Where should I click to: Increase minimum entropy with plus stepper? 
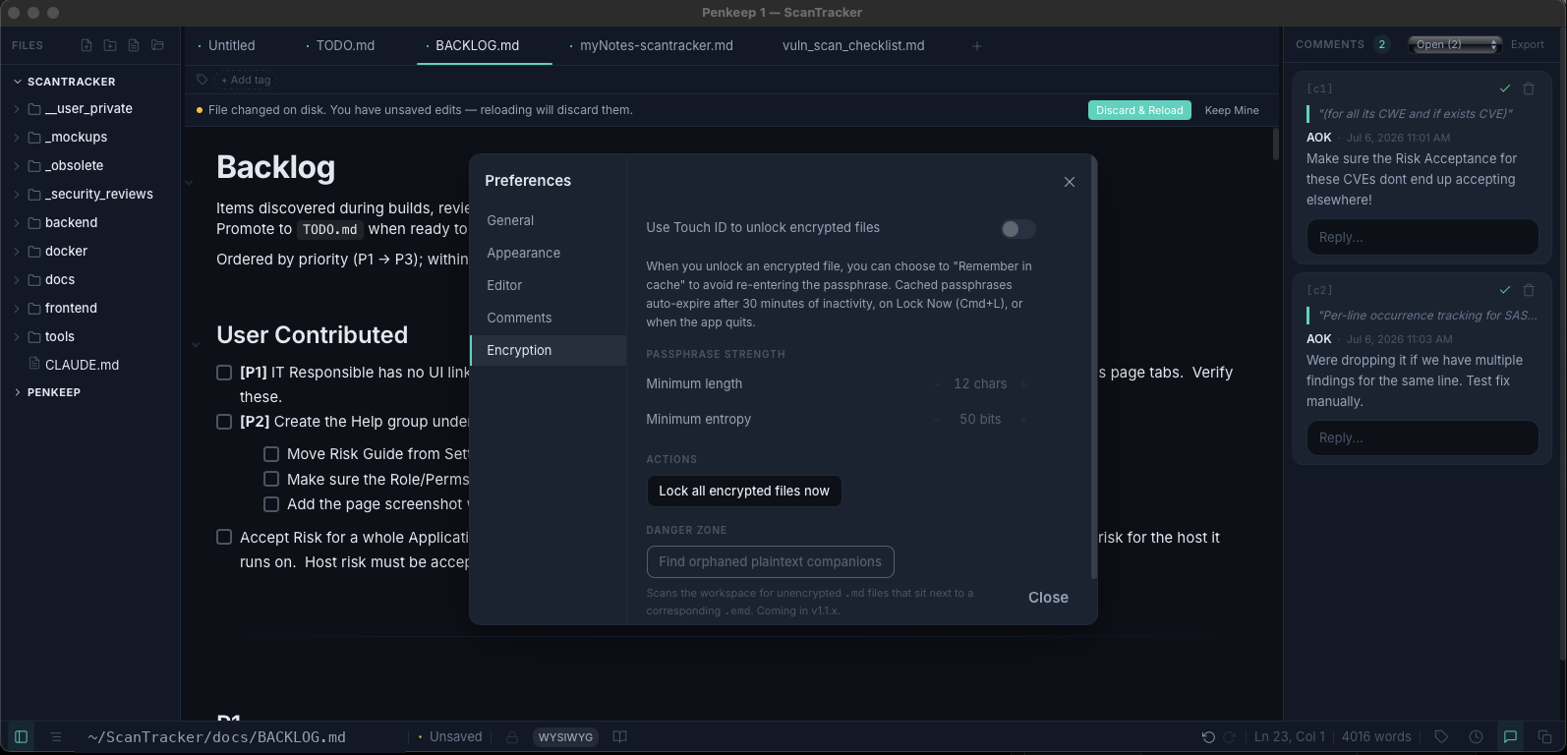[1023, 420]
